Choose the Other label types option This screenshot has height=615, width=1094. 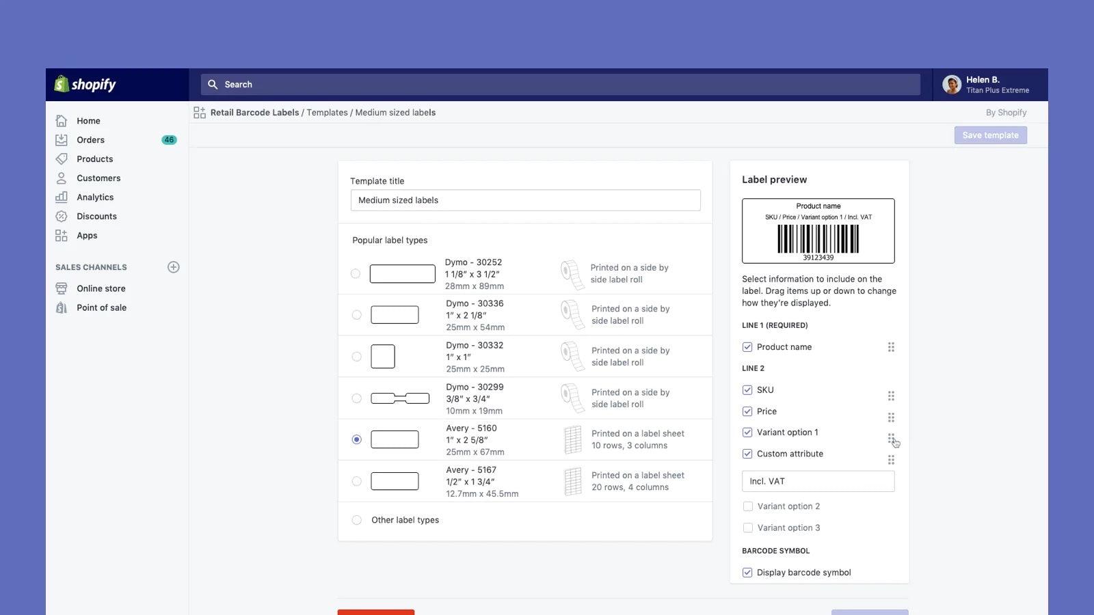(356, 519)
